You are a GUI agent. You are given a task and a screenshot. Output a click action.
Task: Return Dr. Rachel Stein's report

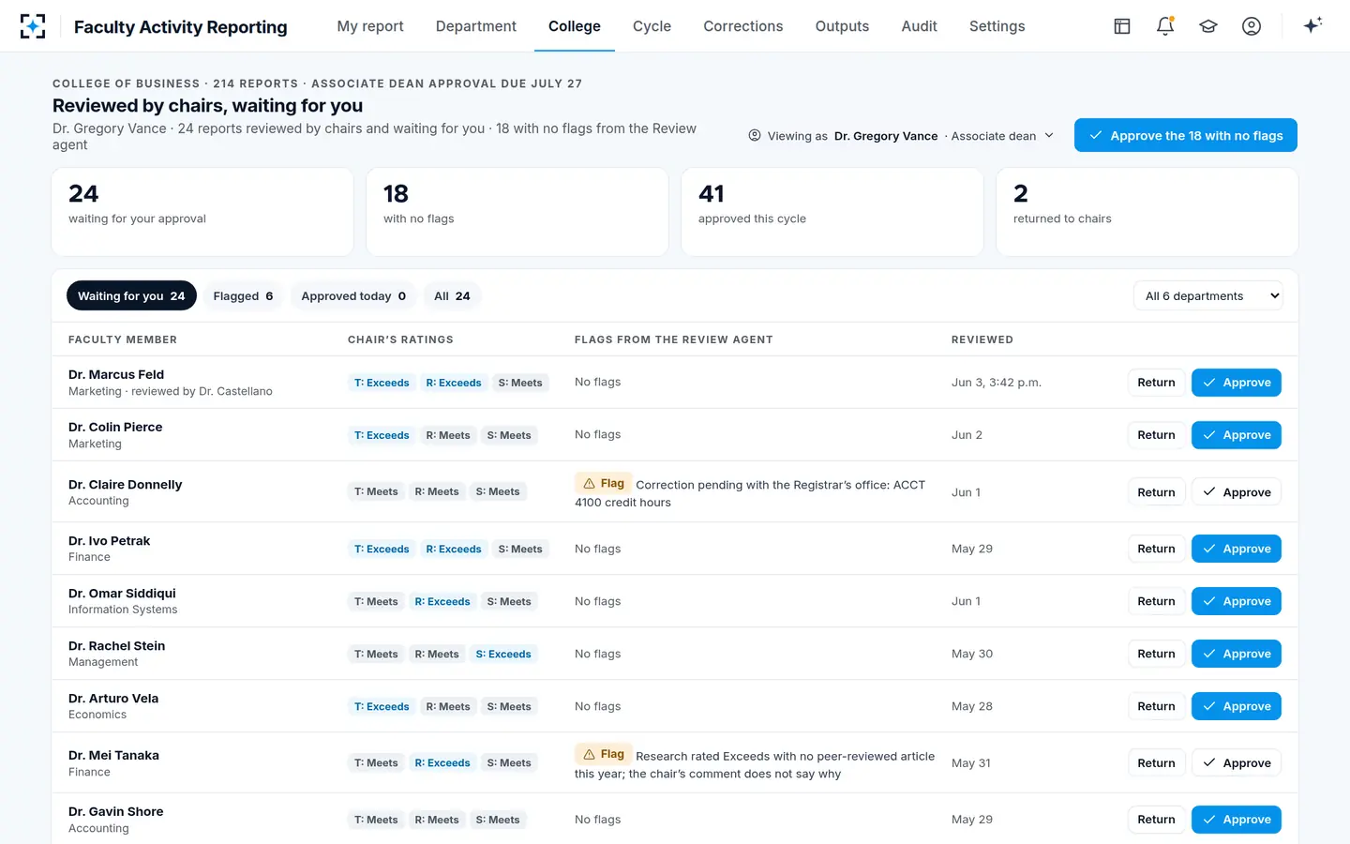pos(1156,654)
